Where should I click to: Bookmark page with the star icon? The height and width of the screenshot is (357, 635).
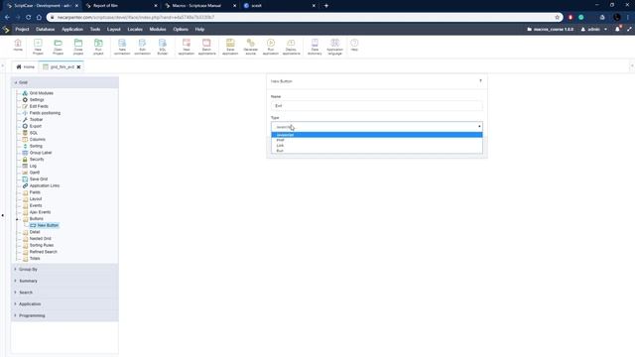pos(557,17)
